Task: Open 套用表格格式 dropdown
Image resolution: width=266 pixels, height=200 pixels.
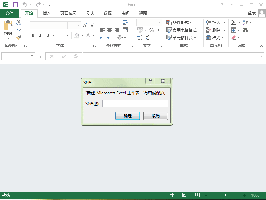Action: [x=183, y=30]
